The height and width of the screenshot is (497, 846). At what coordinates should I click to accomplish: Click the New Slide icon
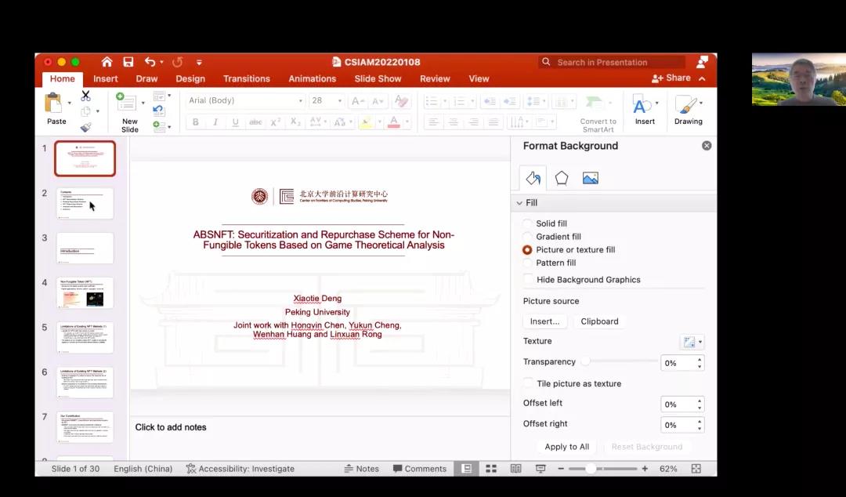(x=126, y=103)
